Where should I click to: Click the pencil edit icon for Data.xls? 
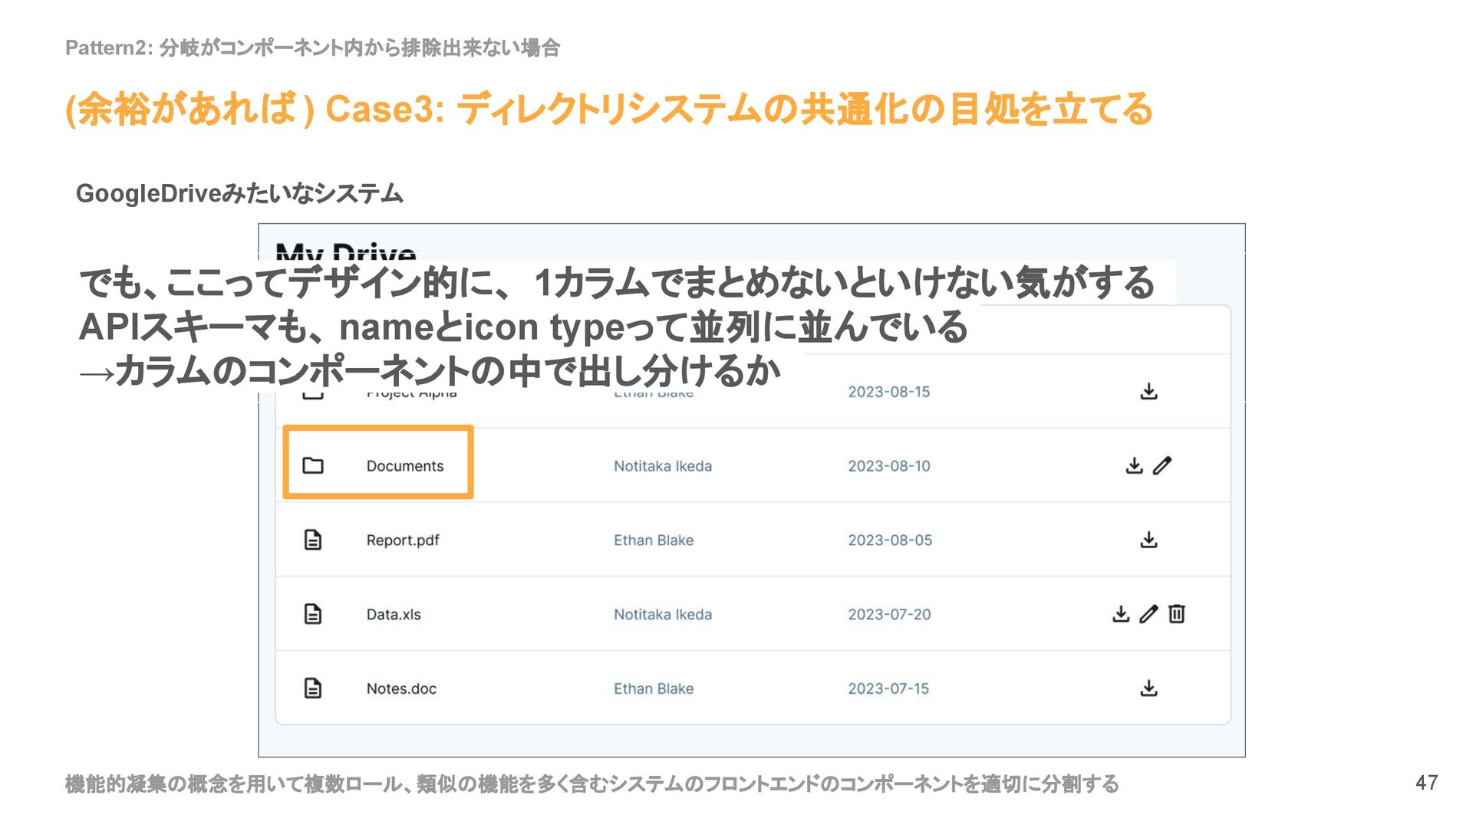point(1148,614)
